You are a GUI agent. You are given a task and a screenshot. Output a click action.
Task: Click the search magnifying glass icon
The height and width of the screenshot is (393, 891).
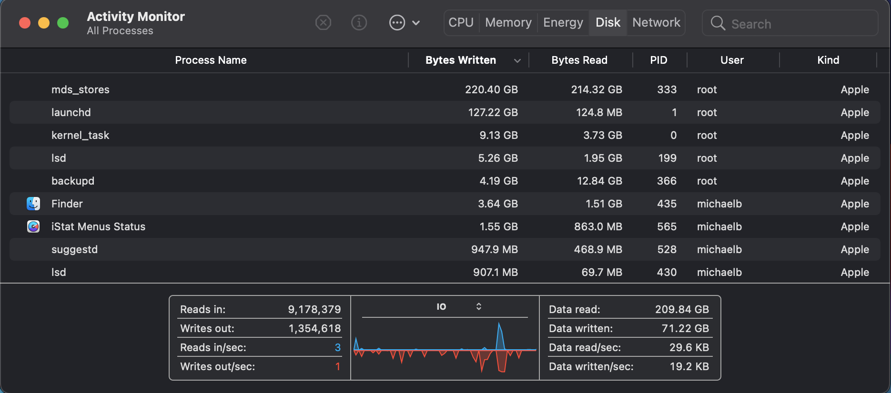pos(718,23)
